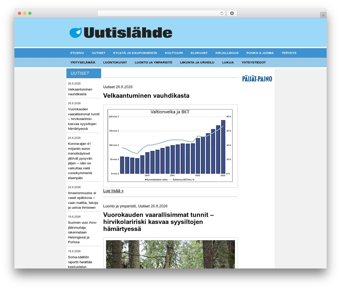Open the browser downloads button
341x289 pixels.
click(x=232, y=13)
